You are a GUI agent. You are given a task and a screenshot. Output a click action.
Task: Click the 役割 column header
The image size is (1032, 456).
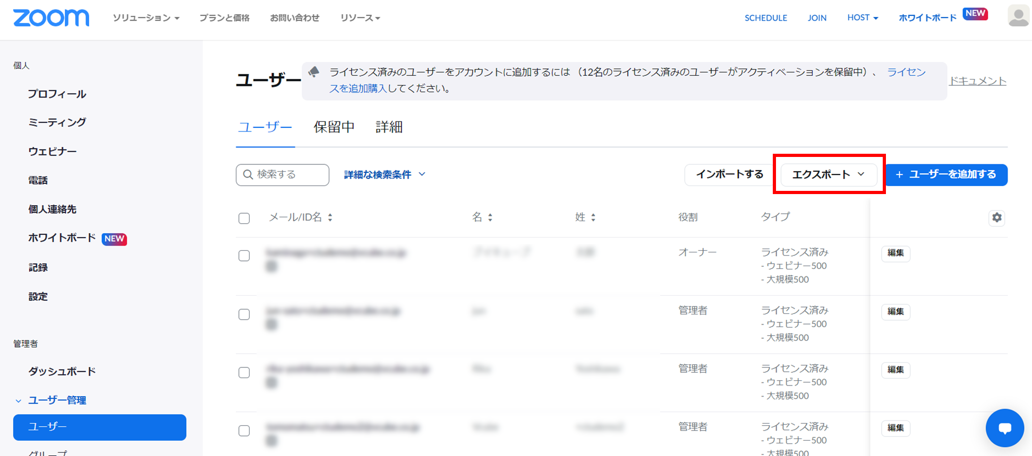tap(688, 217)
